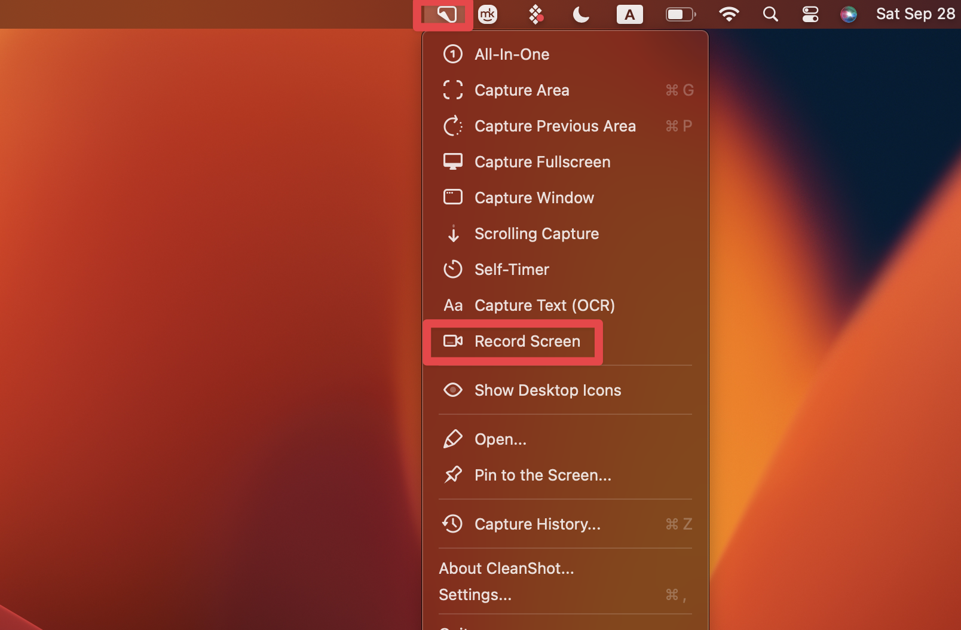Enable Focus mode via the moon icon
The image size is (961, 630).
580,14
